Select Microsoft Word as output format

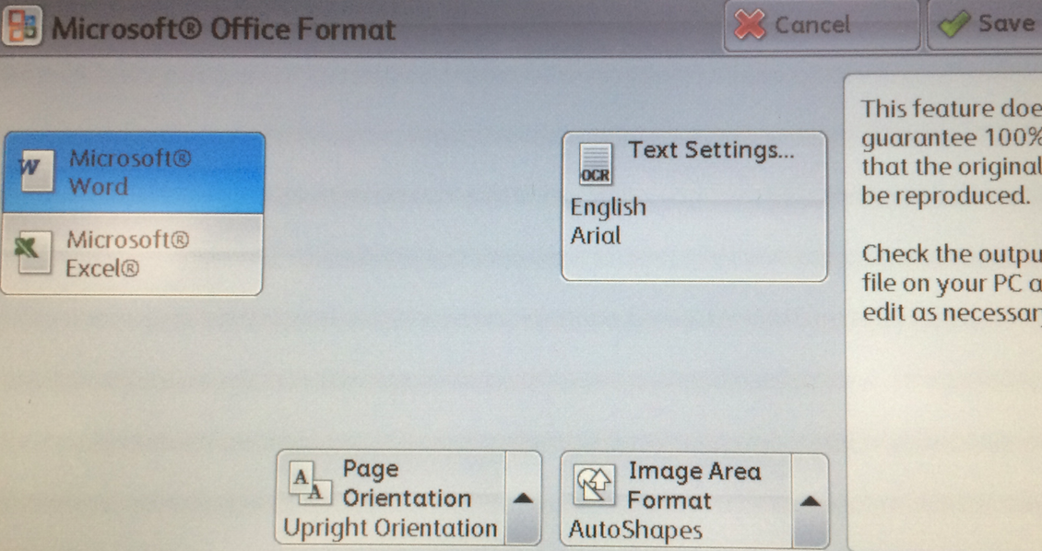coord(134,172)
